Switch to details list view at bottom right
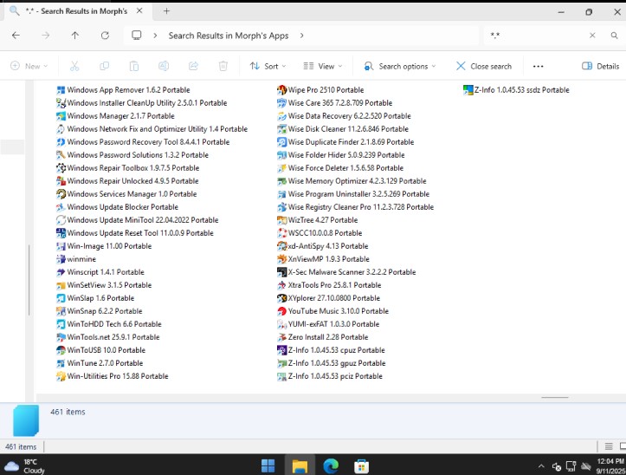The width and height of the screenshot is (626, 475). tap(609, 446)
